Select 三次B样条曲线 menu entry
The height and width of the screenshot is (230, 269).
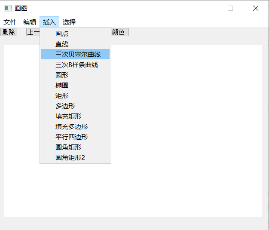(75, 65)
